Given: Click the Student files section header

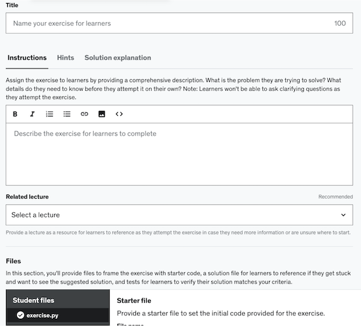Looking at the screenshot, I should point(34,300).
